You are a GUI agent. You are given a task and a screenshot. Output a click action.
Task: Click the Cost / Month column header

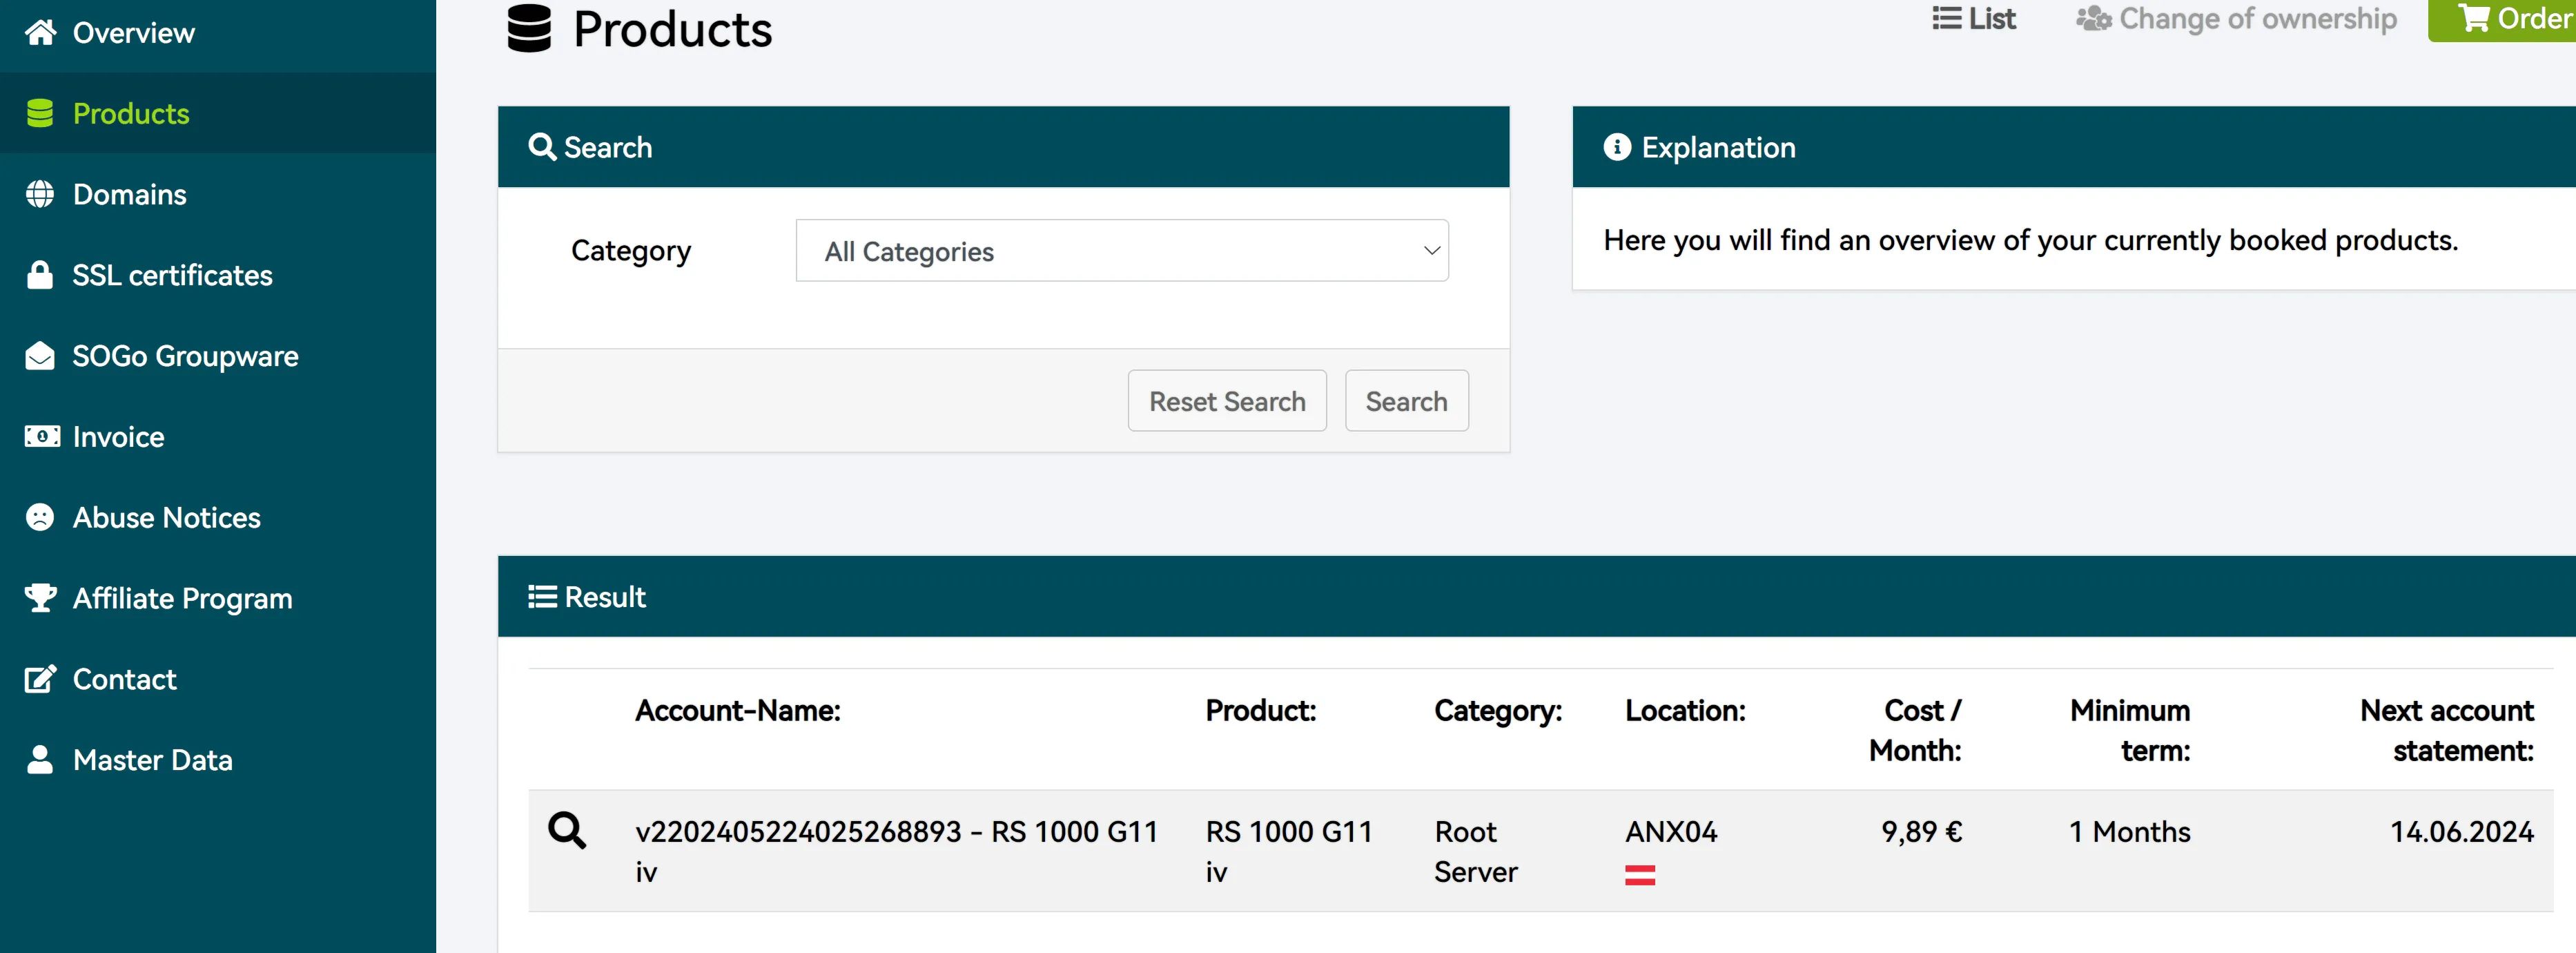[1915, 730]
